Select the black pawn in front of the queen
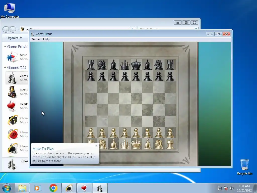The height and width of the screenshot is (193, 257). point(125,76)
